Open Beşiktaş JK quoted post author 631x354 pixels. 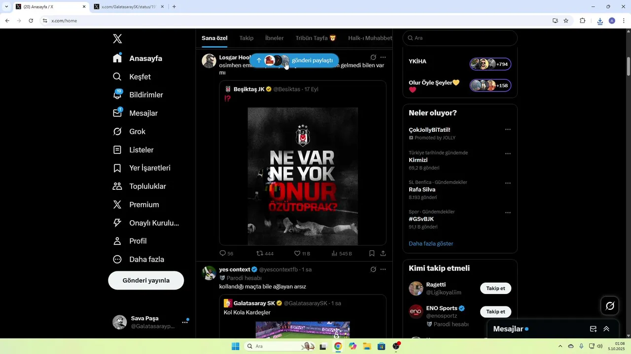249,89
